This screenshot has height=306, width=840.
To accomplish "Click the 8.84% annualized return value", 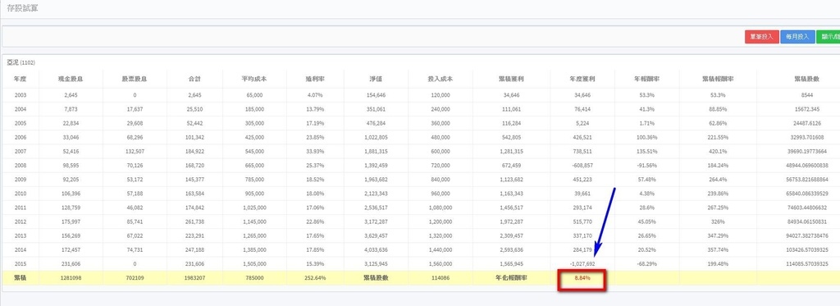I will (x=582, y=278).
